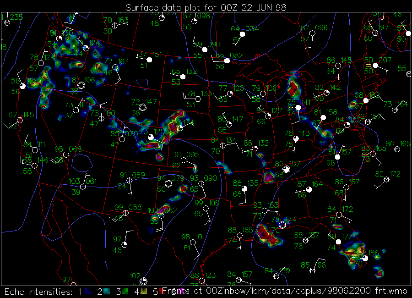Click the M station circle beside pressure 235

tap(7, 22)
